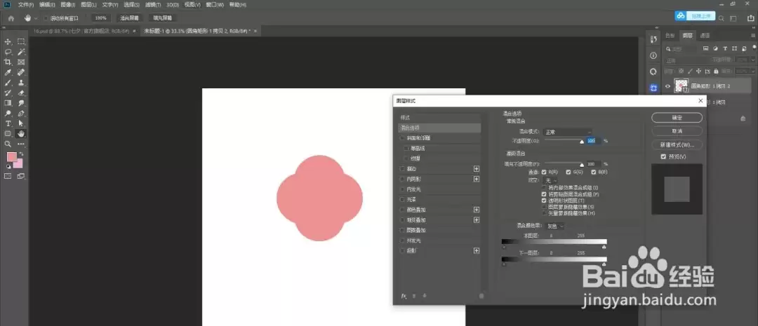Select the Lasso tool
The height and width of the screenshot is (326, 758).
[8, 52]
